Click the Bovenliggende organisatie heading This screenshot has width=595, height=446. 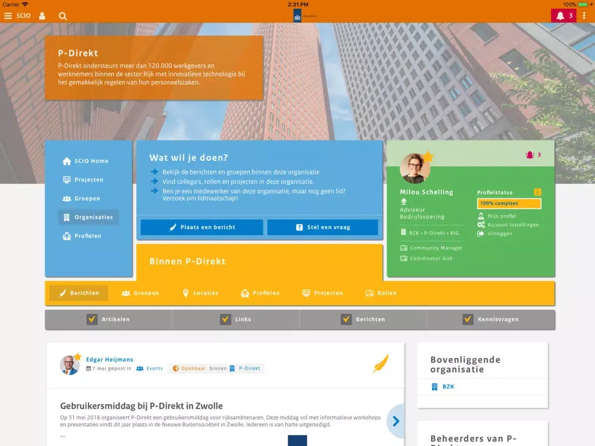coord(466,364)
